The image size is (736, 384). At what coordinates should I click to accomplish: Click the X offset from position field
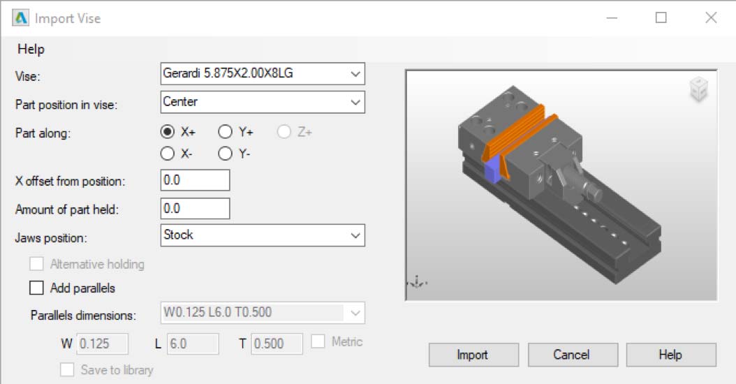(195, 180)
